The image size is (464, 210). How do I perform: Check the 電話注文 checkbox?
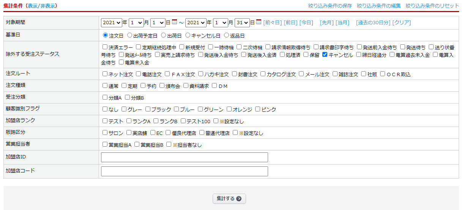tap(139, 74)
